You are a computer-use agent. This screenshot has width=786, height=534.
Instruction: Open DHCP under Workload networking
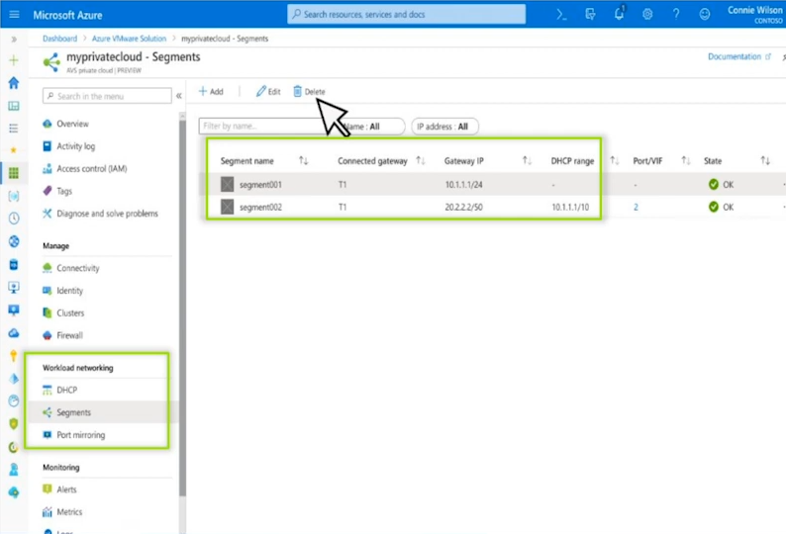[60, 390]
